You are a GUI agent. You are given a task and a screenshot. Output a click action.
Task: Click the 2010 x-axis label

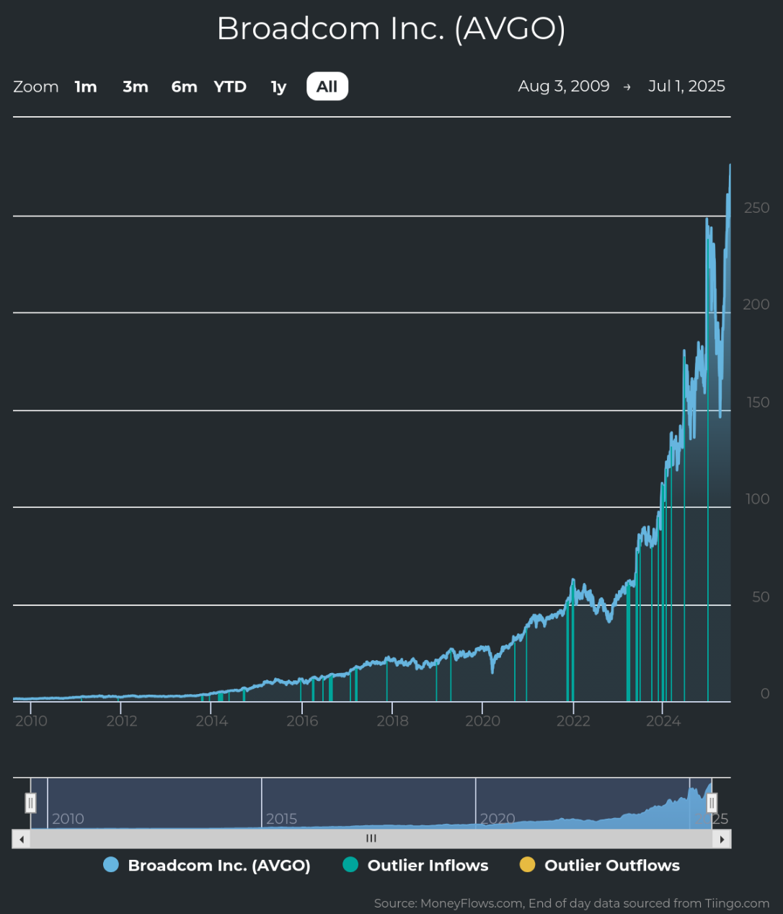tap(32, 721)
